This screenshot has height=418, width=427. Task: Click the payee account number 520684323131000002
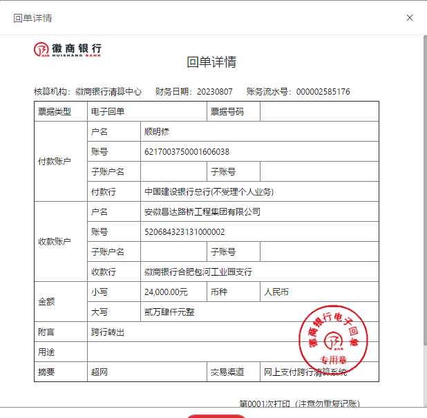[x=184, y=231]
